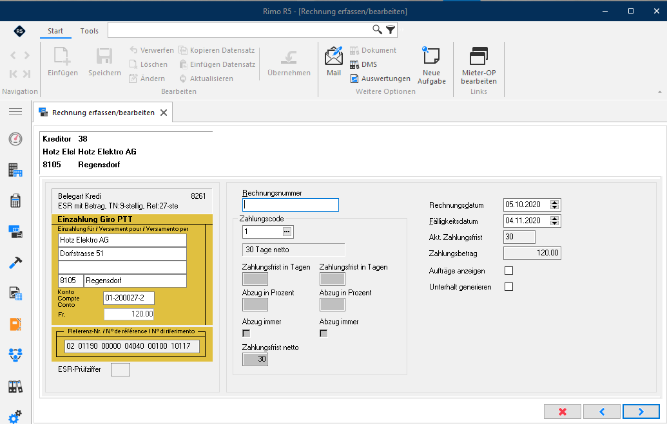The height and width of the screenshot is (424, 667).
Task: Open the payment card sidebar icon
Action: tap(15, 232)
